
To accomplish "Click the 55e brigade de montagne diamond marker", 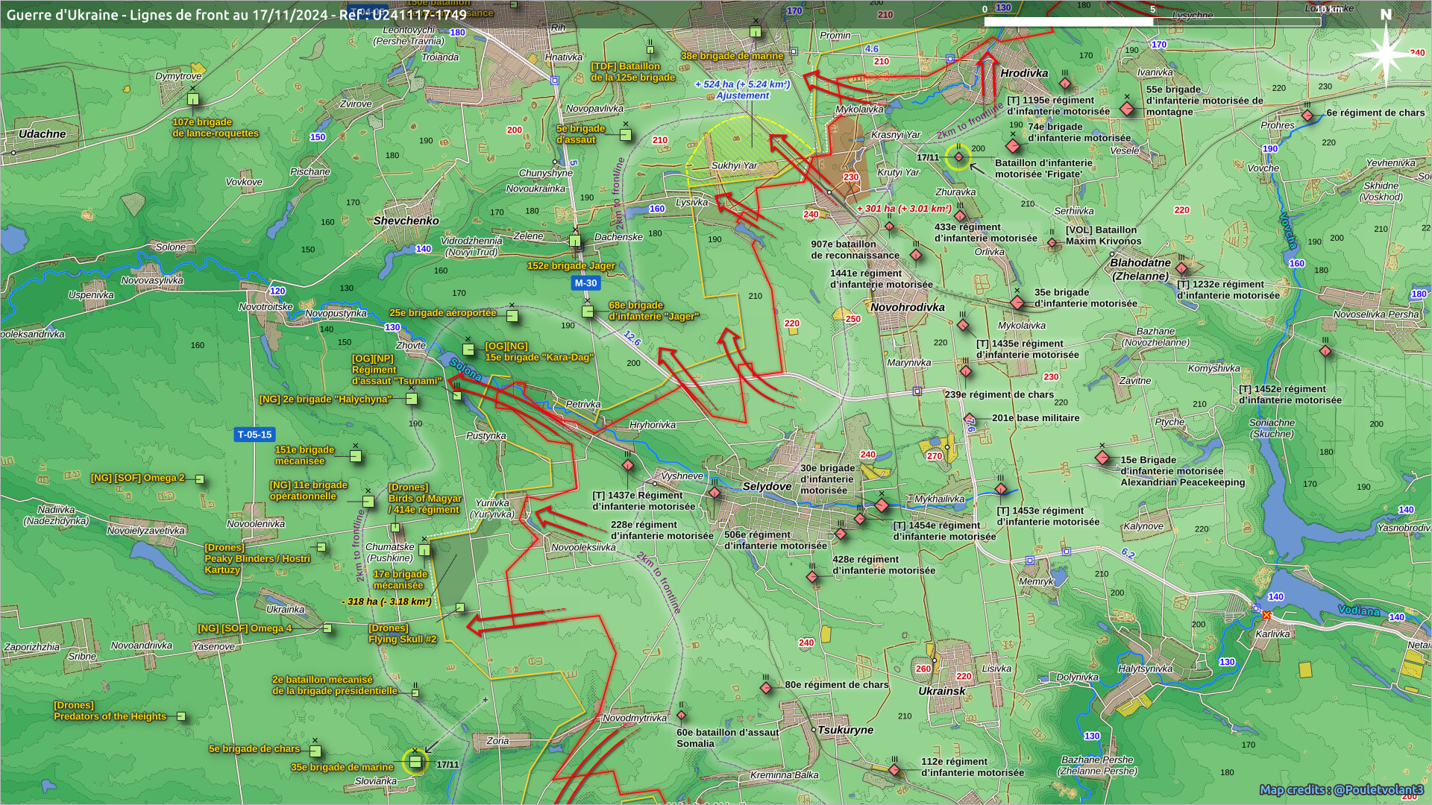I will click(1127, 109).
